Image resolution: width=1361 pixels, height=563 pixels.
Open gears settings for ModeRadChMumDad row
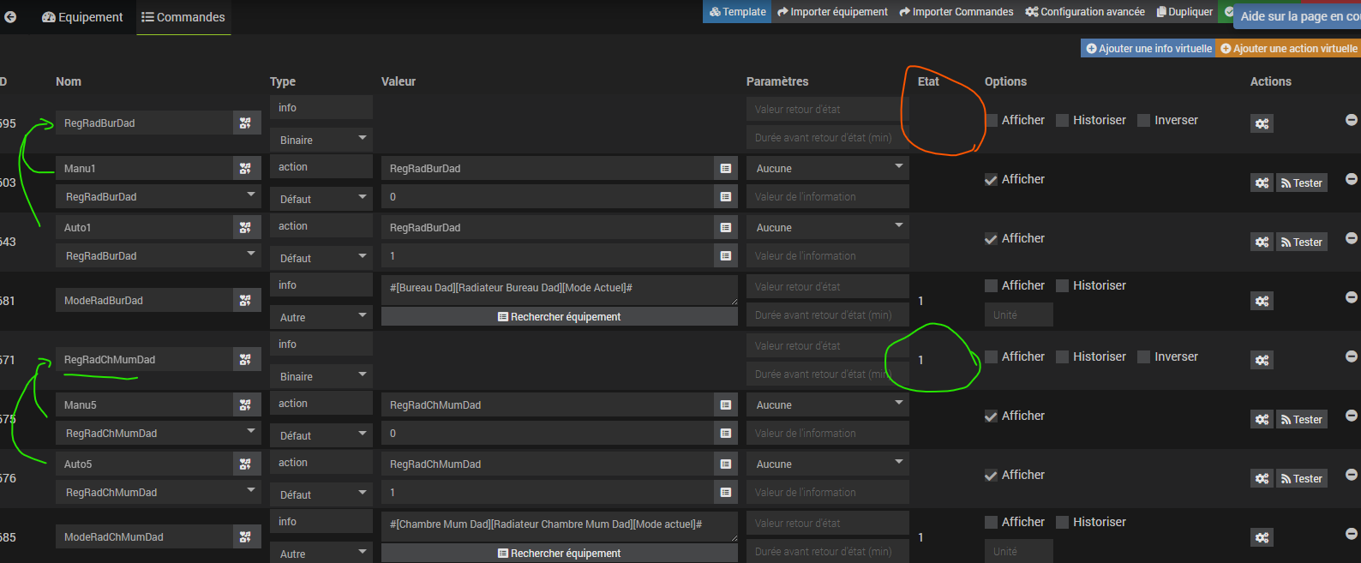pos(1262,537)
